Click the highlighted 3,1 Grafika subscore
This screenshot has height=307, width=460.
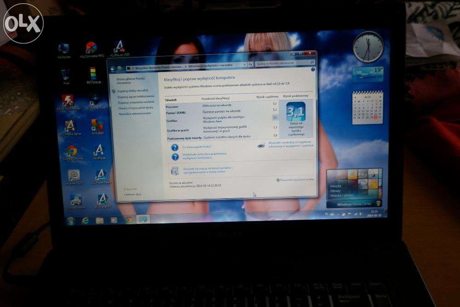tap(275, 118)
